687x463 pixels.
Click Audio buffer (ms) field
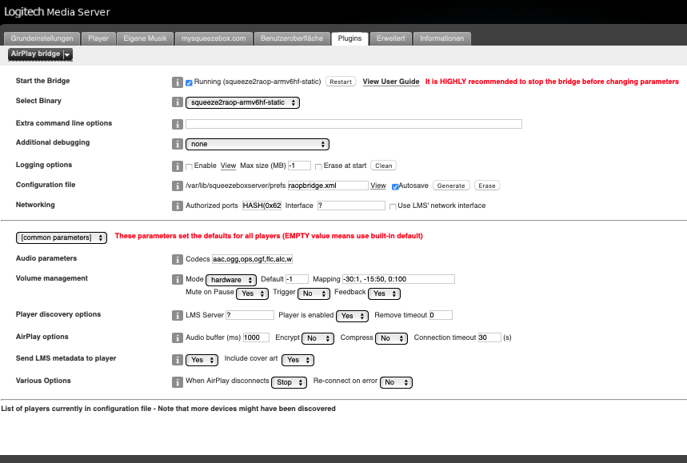click(x=256, y=337)
